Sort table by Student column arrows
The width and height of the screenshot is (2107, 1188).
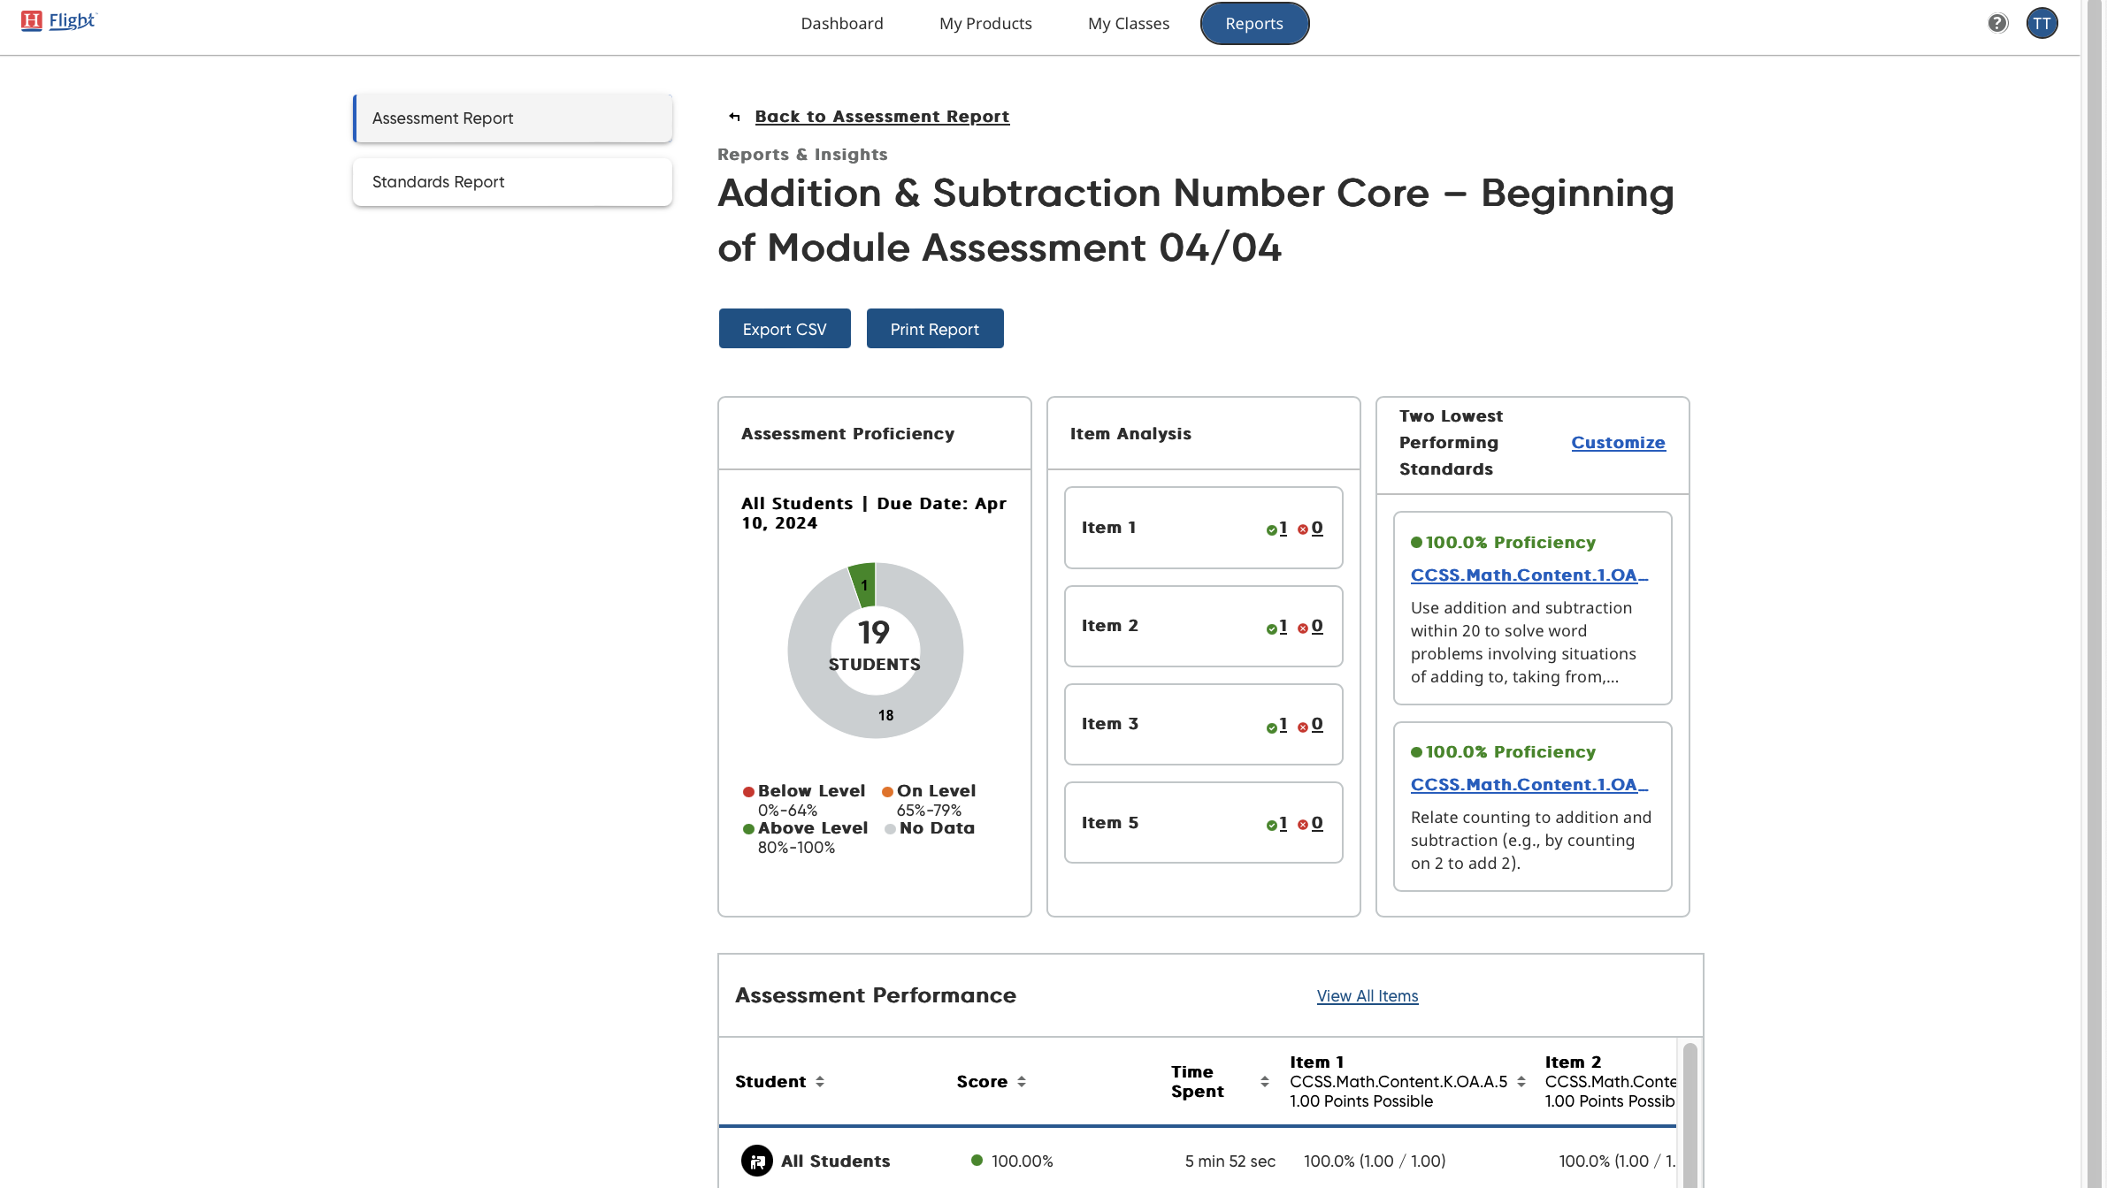click(x=820, y=1081)
